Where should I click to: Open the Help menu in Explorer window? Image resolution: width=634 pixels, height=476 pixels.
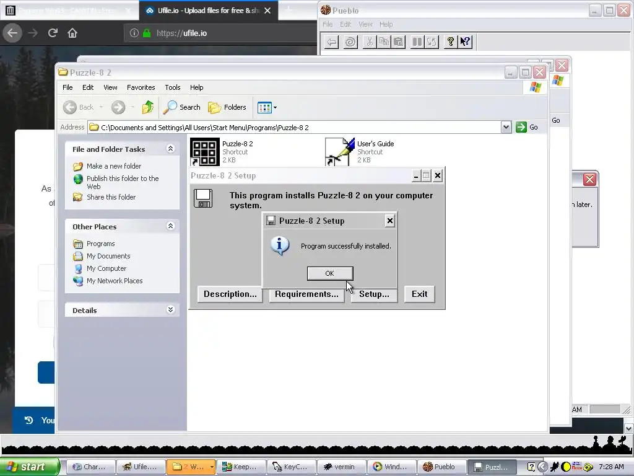(196, 87)
